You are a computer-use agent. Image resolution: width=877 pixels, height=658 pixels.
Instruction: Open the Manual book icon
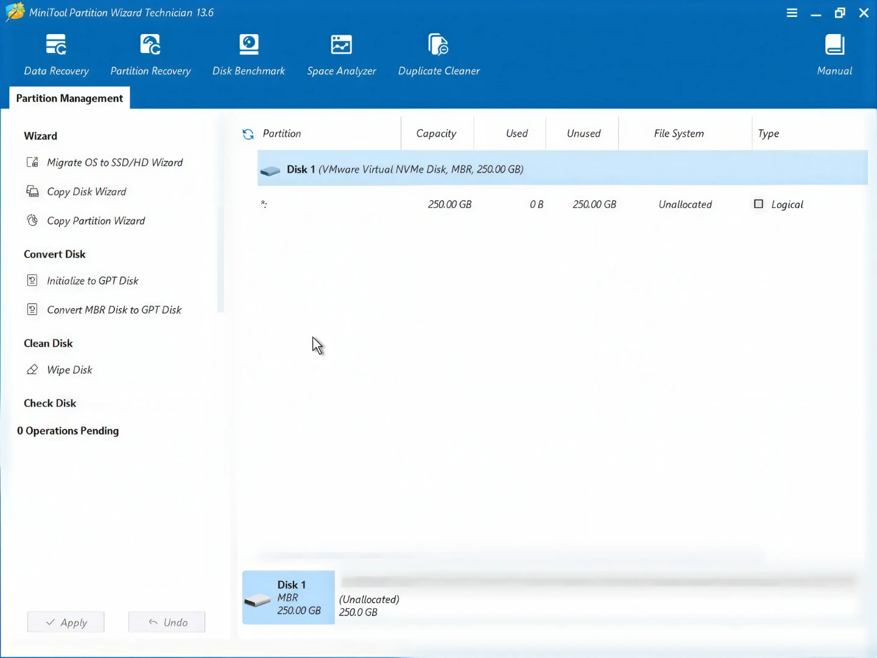click(834, 45)
